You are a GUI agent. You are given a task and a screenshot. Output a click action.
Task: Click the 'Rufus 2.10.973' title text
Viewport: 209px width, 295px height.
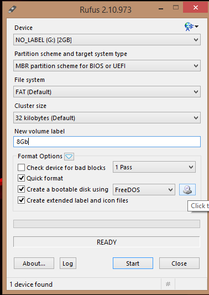tap(106, 10)
